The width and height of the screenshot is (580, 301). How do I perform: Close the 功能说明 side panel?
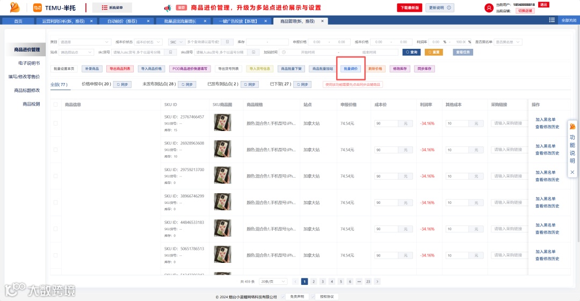572,172
